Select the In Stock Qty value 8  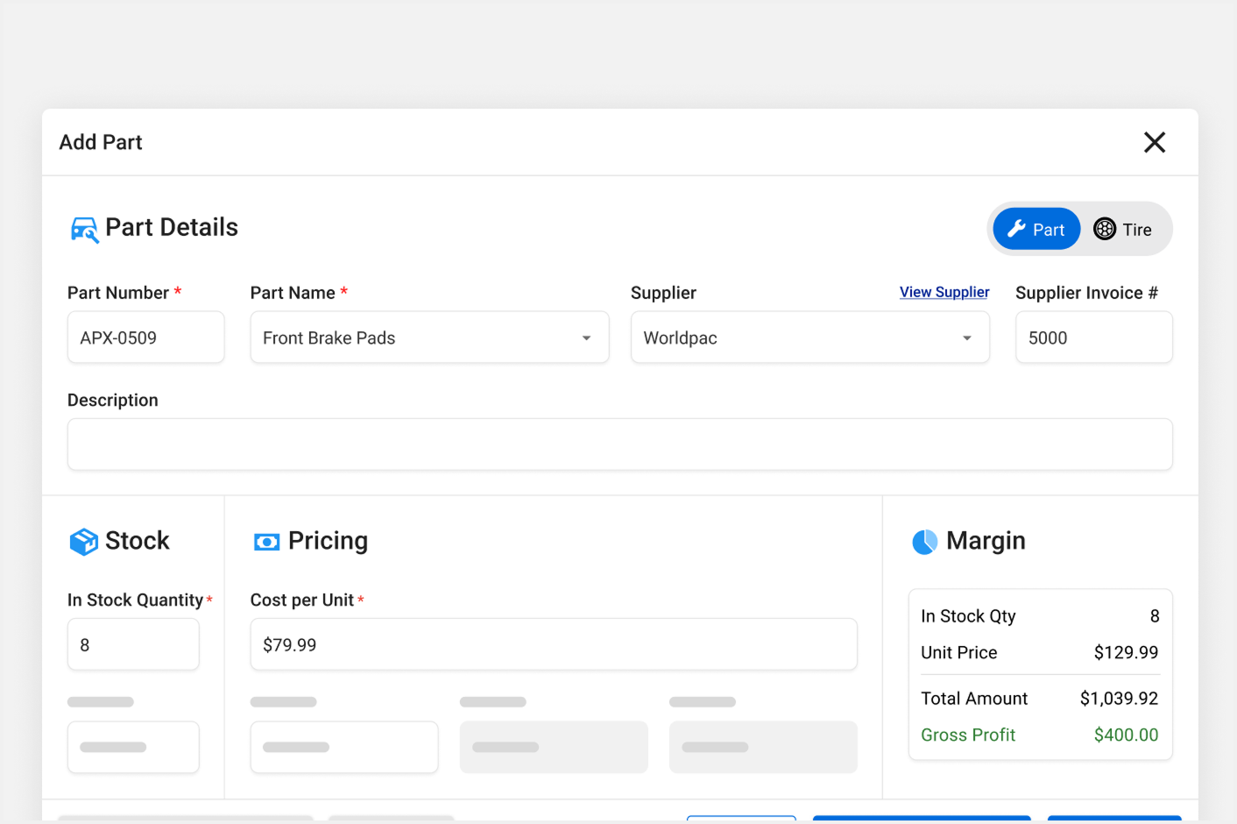click(1155, 616)
